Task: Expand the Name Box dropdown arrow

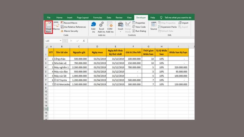Action: tap(61, 41)
